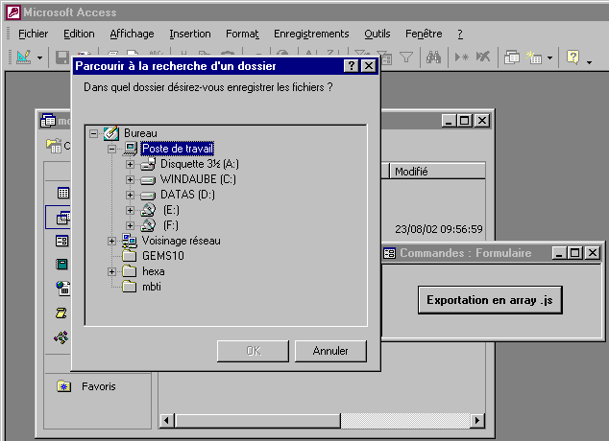This screenshot has height=441, width=609.
Task: Open the ? help menu
Action: pos(460,34)
